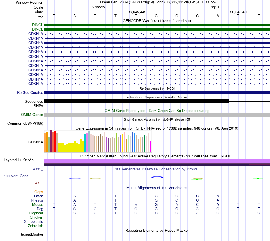The width and height of the screenshot is (270, 241).
Task: Click the Dog alignment row label
Action: pyautogui.click(x=40, y=209)
